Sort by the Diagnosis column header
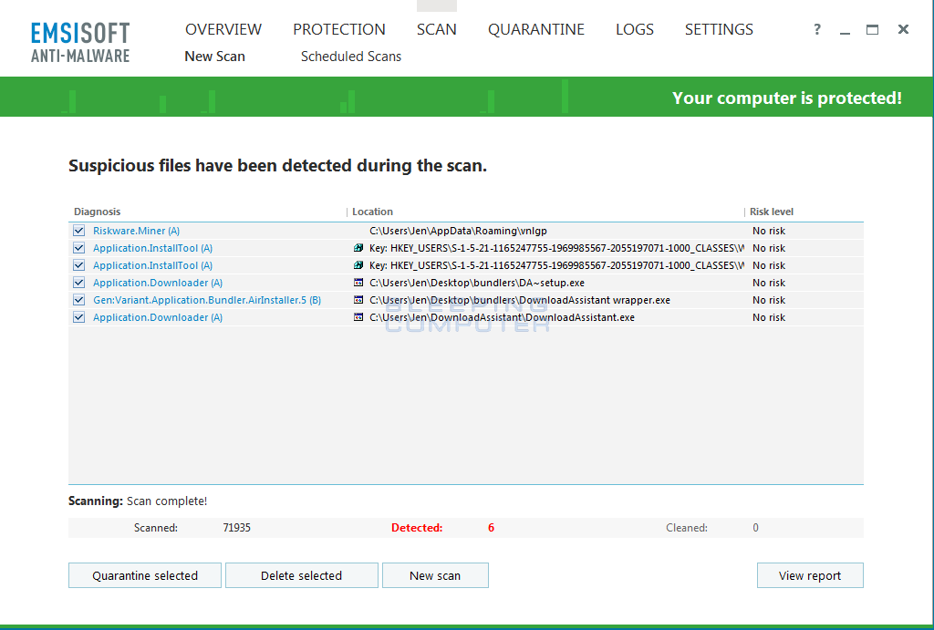The height and width of the screenshot is (630, 934). [97, 212]
